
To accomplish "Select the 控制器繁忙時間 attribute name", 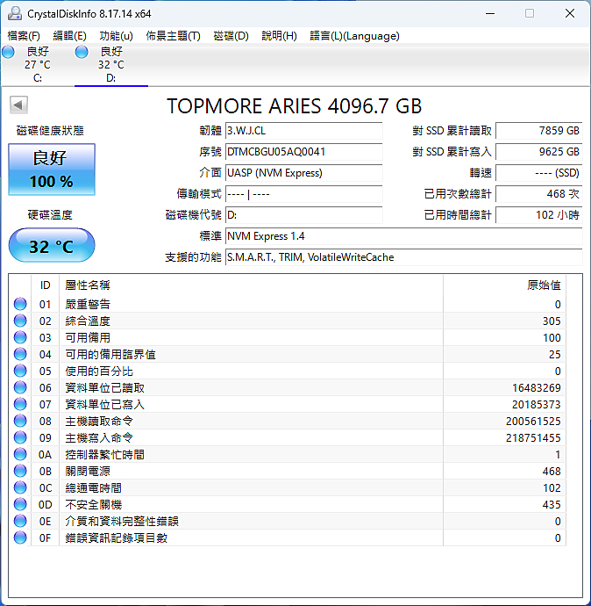I will click(x=104, y=455).
